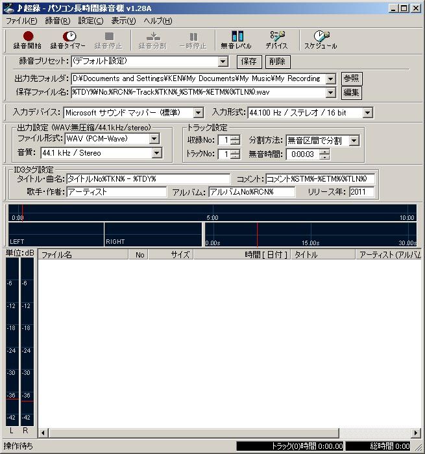Minimize the 超録 window
The width and height of the screenshot is (425, 454).
click(393, 8)
